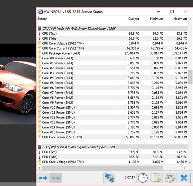This screenshot has height=186, width=193.
Task: Click the Minimum column header
Action: (156, 19)
